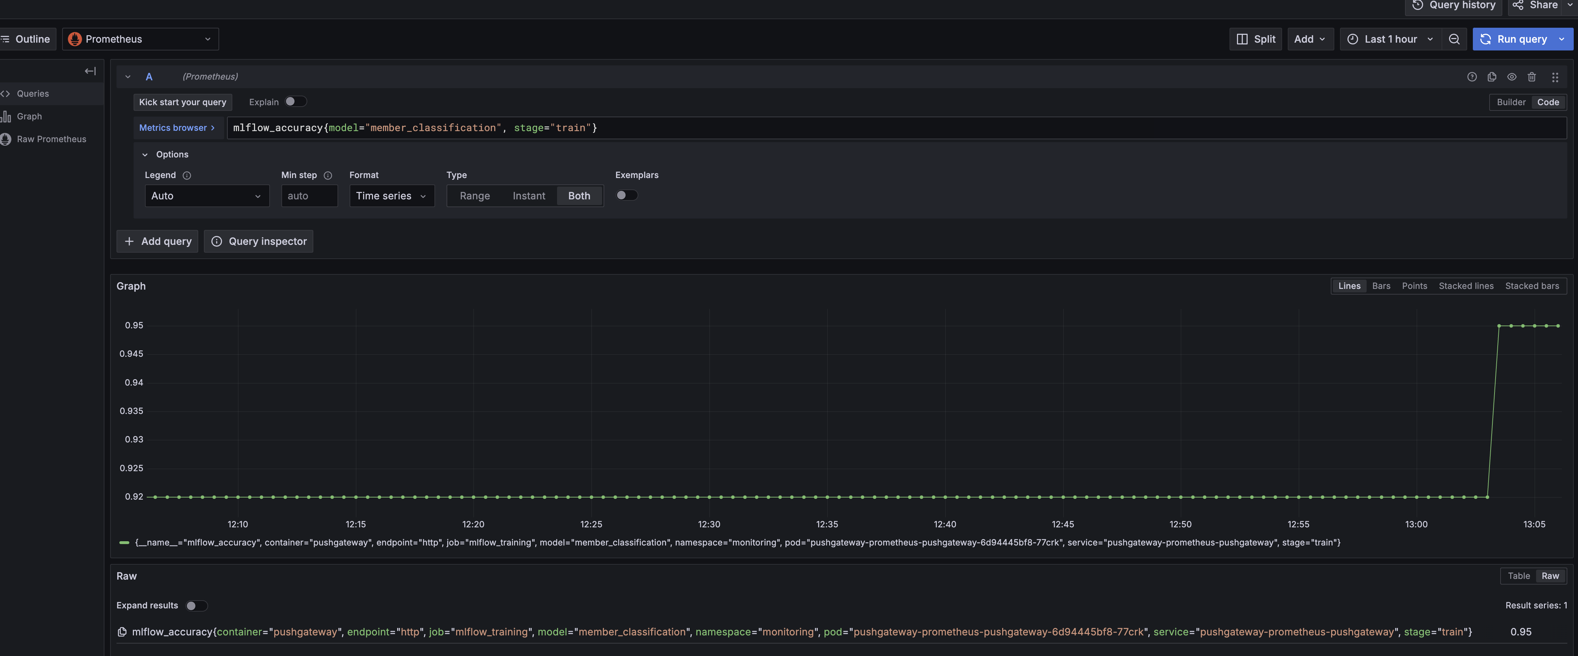Switch graph style to Lines
This screenshot has height=656, width=1578.
tap(1349, 286)
